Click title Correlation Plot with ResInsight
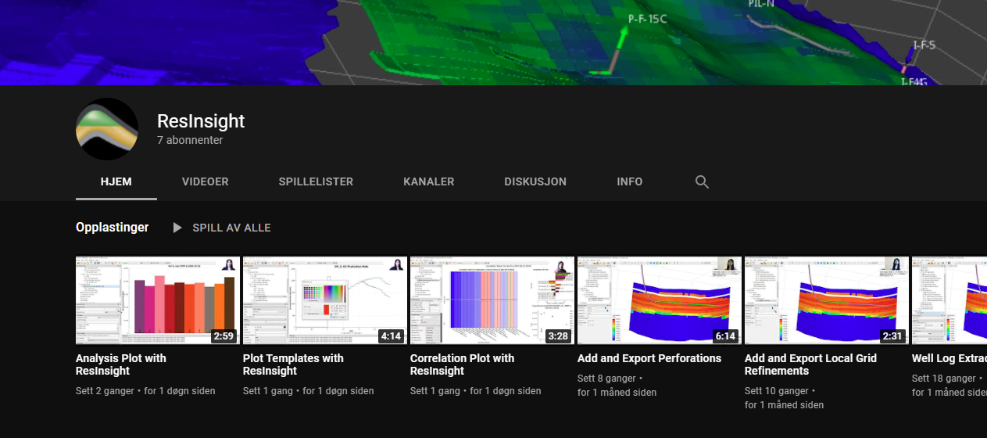 pyautogui.click(x=462, y=364)
